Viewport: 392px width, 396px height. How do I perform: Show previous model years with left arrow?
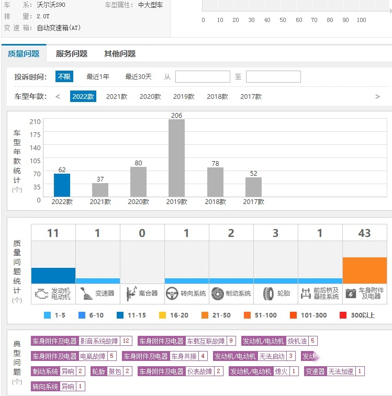[x=58, y=96]
